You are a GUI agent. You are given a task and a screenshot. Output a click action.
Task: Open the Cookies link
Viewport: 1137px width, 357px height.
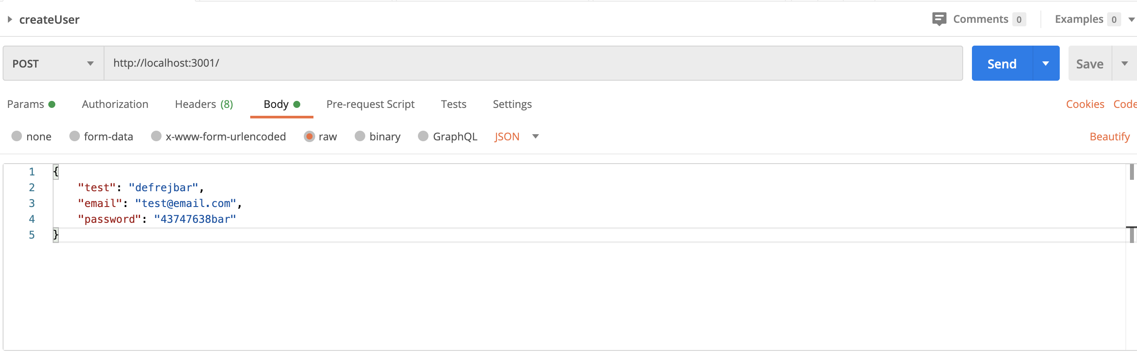1085,104
